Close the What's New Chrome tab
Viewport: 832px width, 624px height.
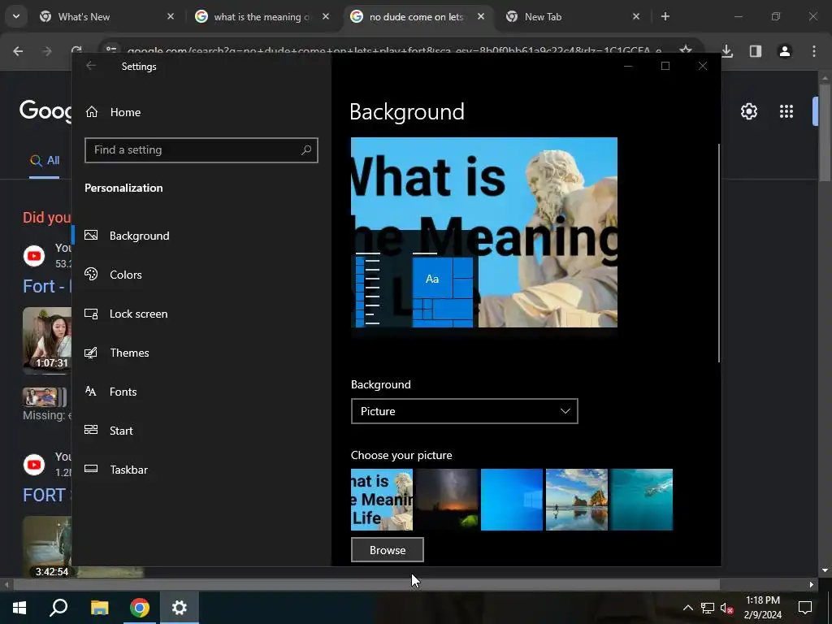click(171, 17)
